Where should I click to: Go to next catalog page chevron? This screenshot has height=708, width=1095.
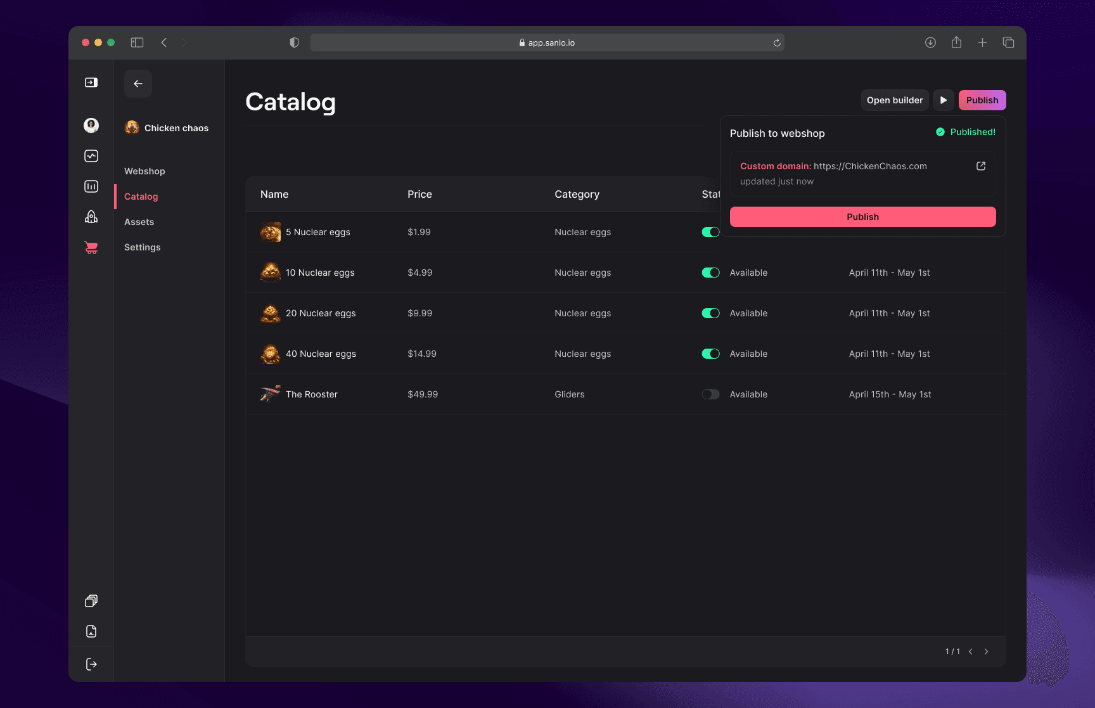click(986, 652)
